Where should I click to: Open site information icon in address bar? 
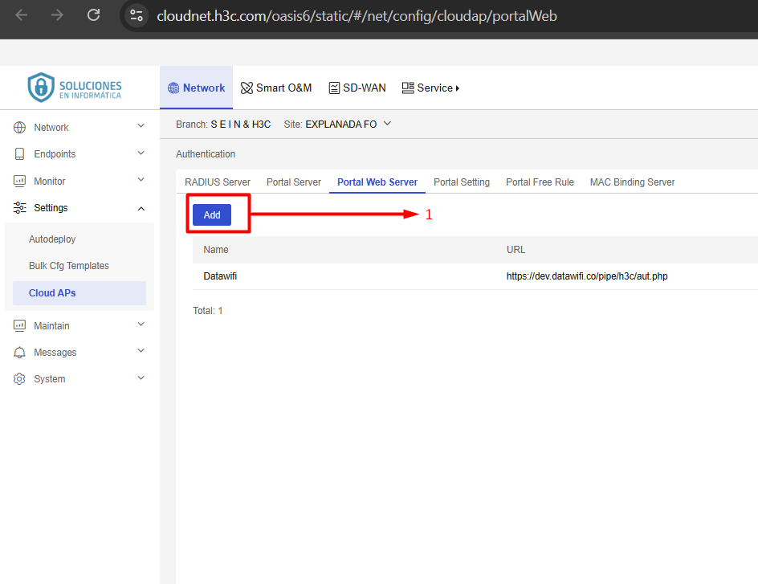[137, 15]
